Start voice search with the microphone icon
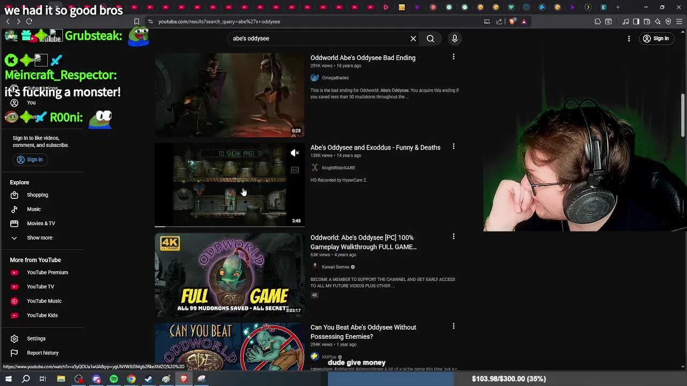The height and width of the screenshot is (386, 687). pyautogui.click(x=455, y=39)
